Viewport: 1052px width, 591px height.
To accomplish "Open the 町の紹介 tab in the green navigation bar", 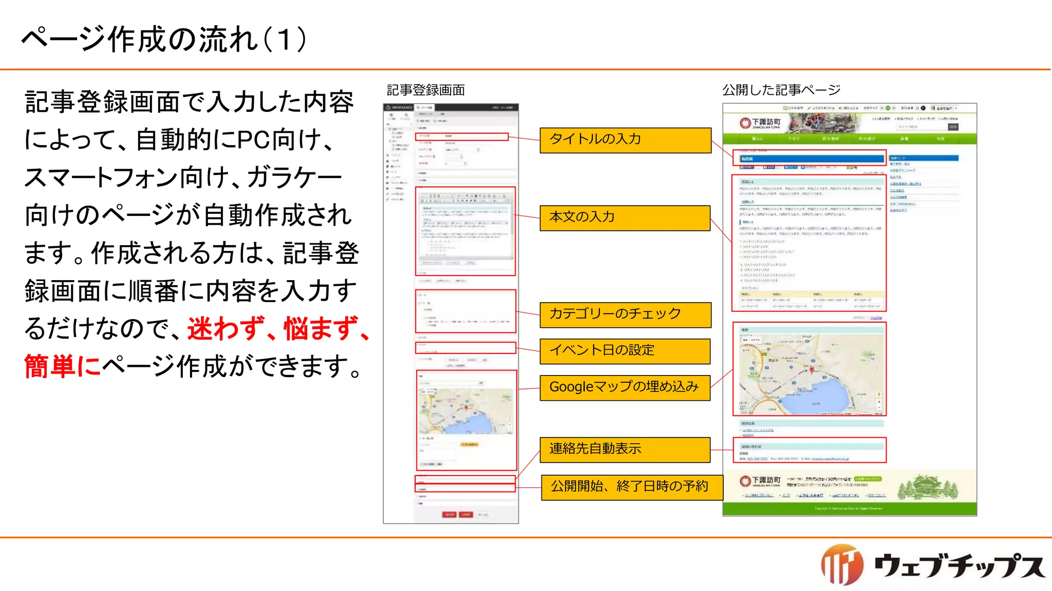I will coord(867,139).
